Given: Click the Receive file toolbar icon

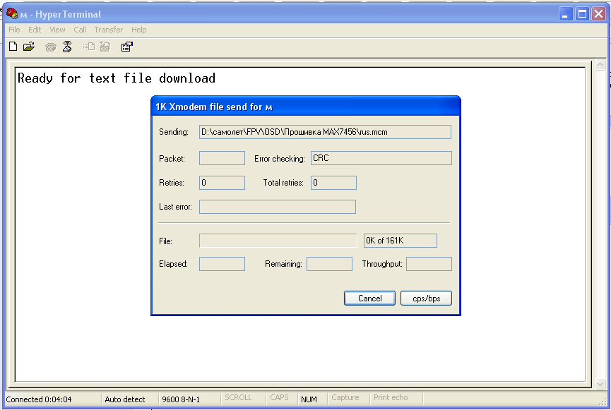Looking at the screenshot, I should point(105,47).
